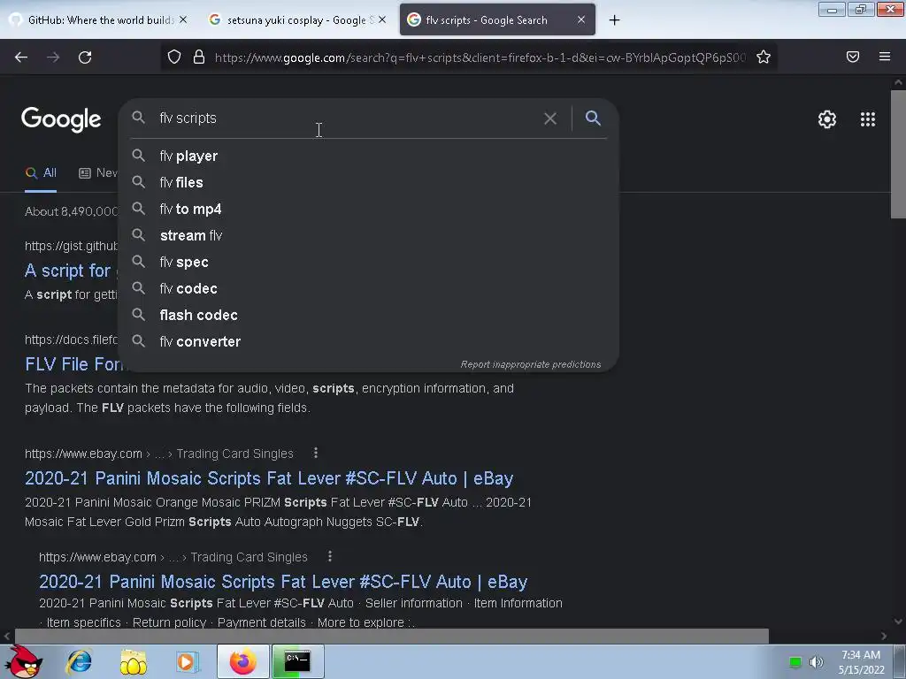
Task: Click Report inappropriate predictions link
Action: coord(531,364)
